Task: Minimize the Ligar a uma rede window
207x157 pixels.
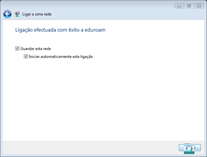Action: (x=179, y=6)
